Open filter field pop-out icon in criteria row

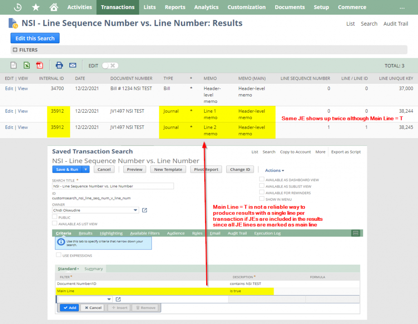118,299
